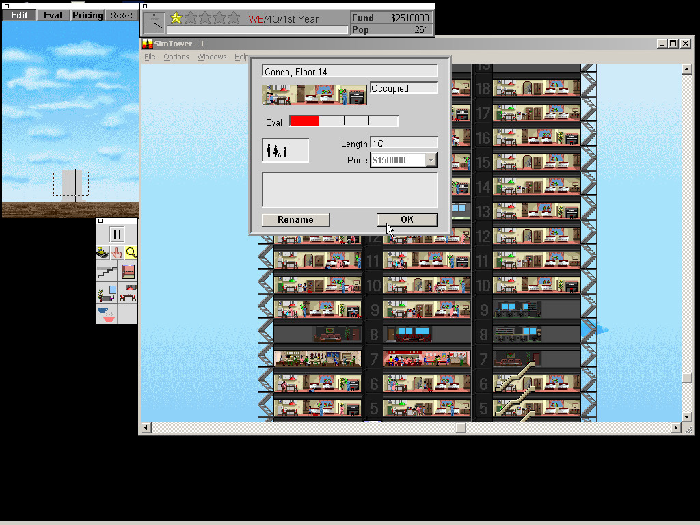This screenshot has width=700, height=525.
Task: Click the empty message box in dialog
Action: [350, 190]
